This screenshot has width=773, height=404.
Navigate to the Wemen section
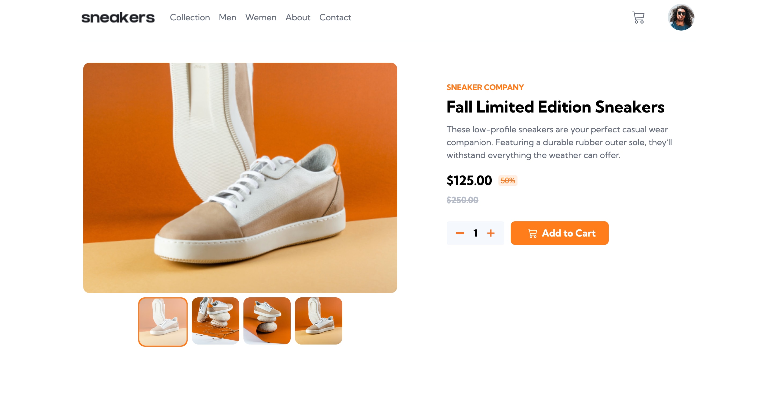(x=261, y=18)
